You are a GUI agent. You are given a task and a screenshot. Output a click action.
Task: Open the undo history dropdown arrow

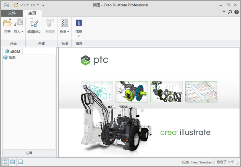(27, 5)
